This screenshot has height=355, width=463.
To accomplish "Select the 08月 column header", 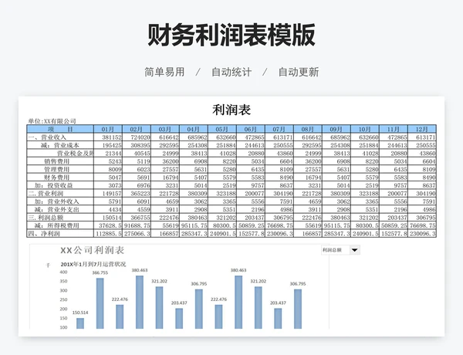I will [308, 129].
